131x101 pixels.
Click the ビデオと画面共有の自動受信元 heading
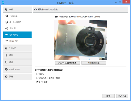[49, 70]
